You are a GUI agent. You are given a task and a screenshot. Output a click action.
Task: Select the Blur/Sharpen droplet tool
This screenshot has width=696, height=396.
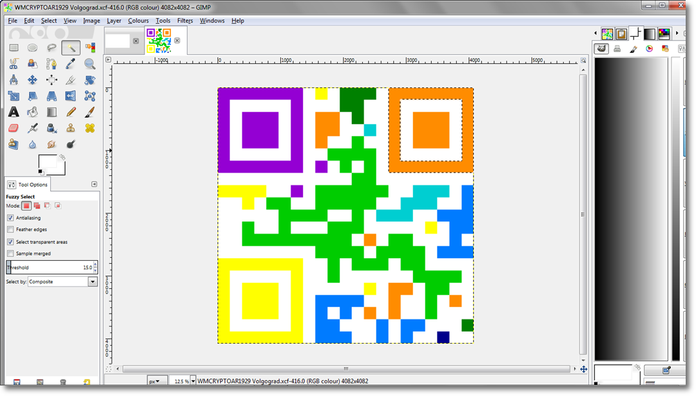tap(32, 144)
